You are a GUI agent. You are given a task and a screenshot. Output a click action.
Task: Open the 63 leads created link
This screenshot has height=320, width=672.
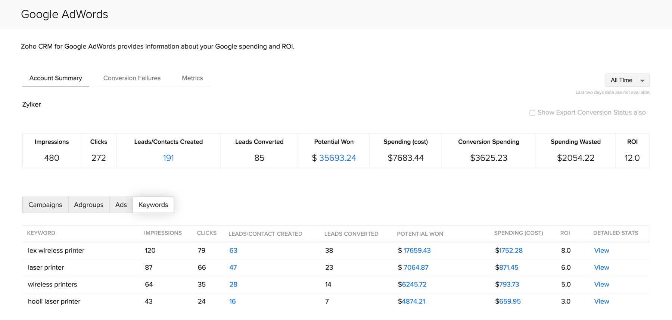(233, 251)
